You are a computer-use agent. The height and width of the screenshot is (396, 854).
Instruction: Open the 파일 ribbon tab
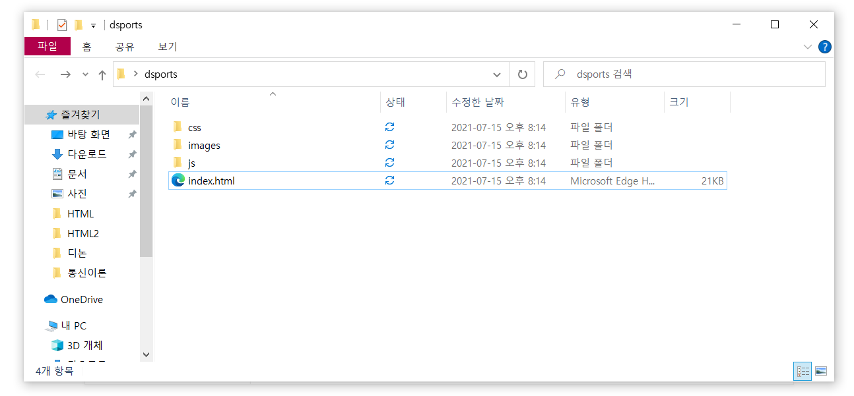(x=47, y=46)
